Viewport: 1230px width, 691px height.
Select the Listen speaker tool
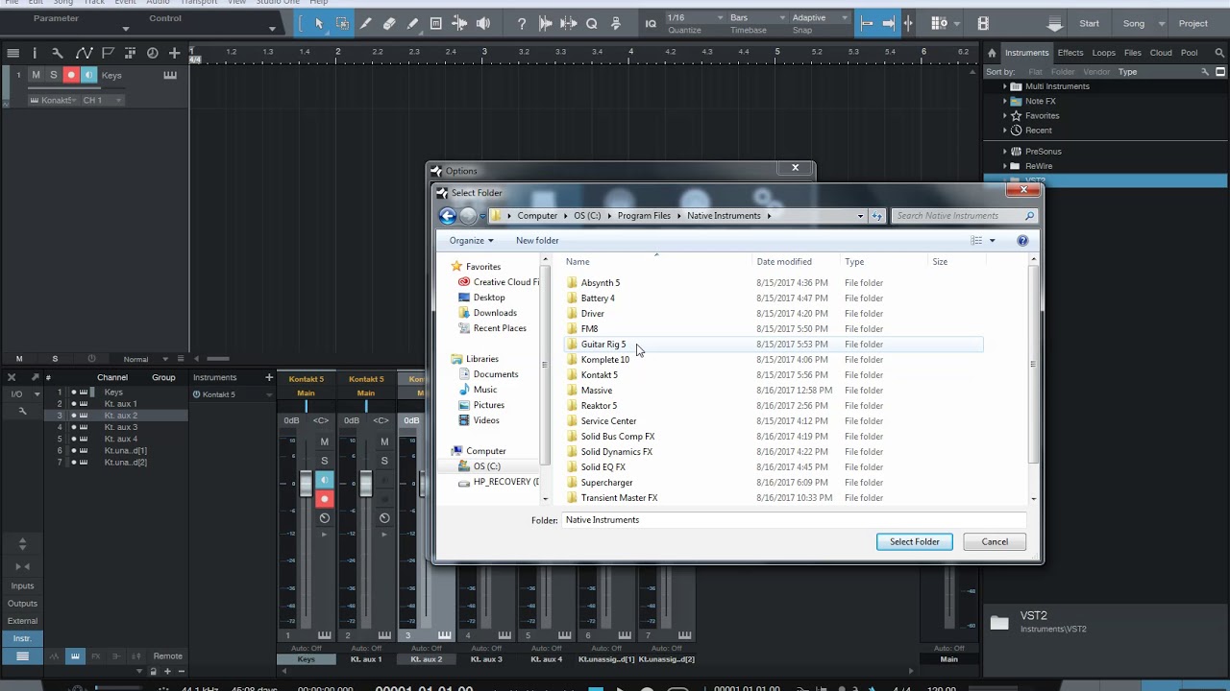coord(483,23)
